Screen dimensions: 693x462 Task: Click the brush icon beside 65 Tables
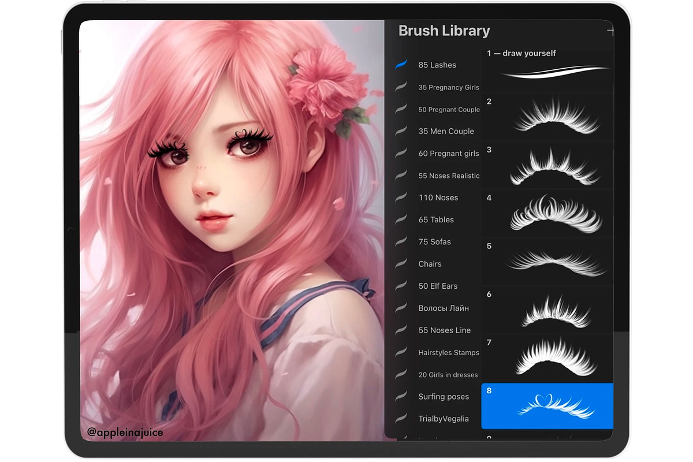pyautogui.click(x=401, y=219)
